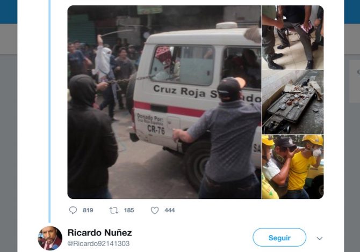Expand the chevron menu next to Seguir
360x252 pixels.
[x=320, y=239]
